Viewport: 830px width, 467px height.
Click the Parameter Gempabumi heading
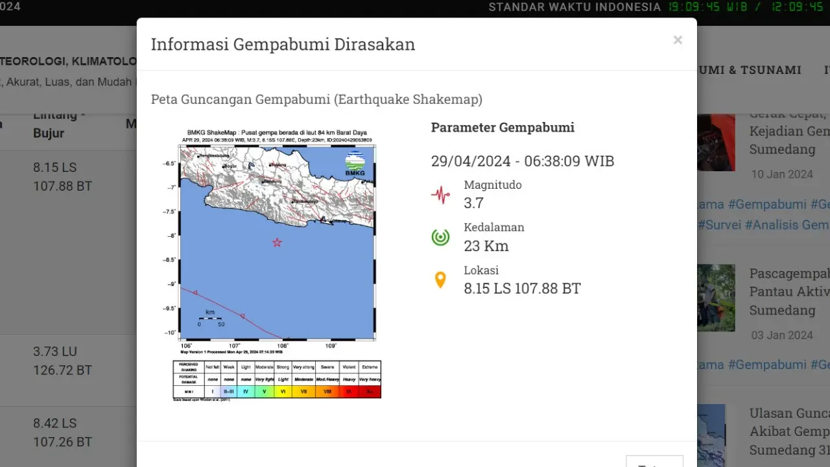(x=503, y=127)
